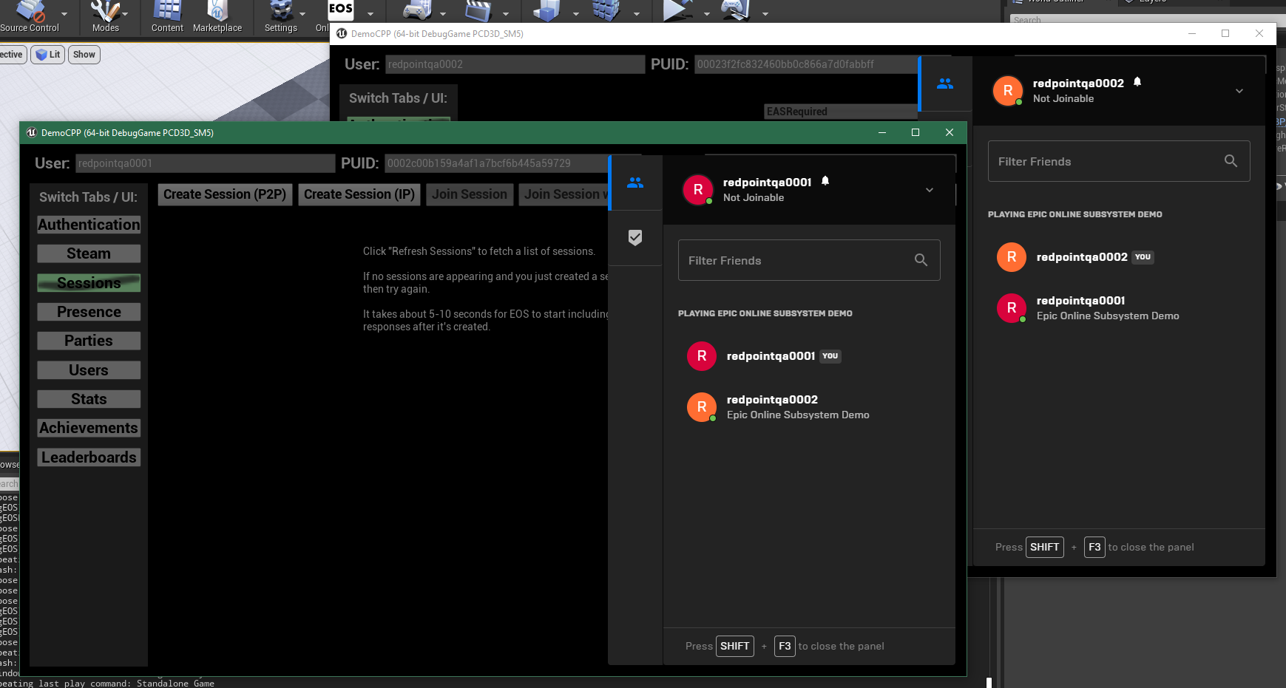Click redpointqa0002 avatar in front friends list
The width and height of the screenshot is (1286, 688).
[701, 407]
